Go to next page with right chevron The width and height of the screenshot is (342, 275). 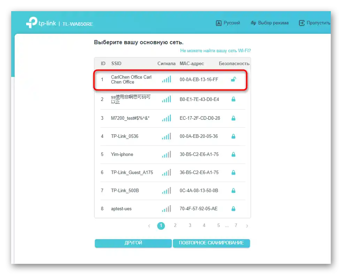[247, 226]
